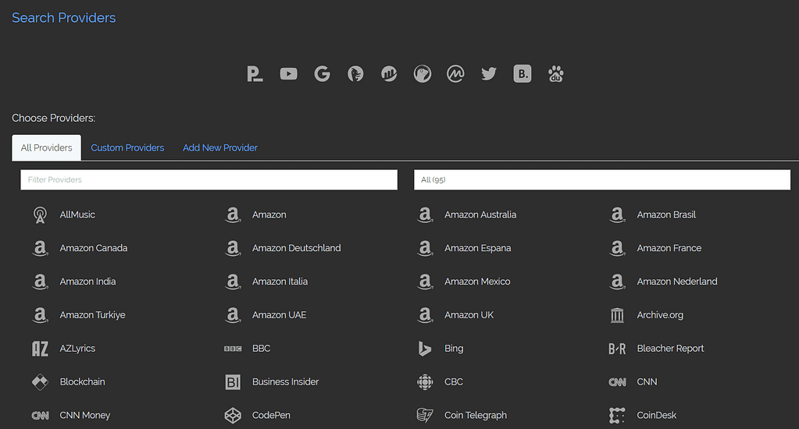Viewport: 799px width, 429px height.
Task: Choose the Coin Telegraph provider name
Action: tap(476, 415)
